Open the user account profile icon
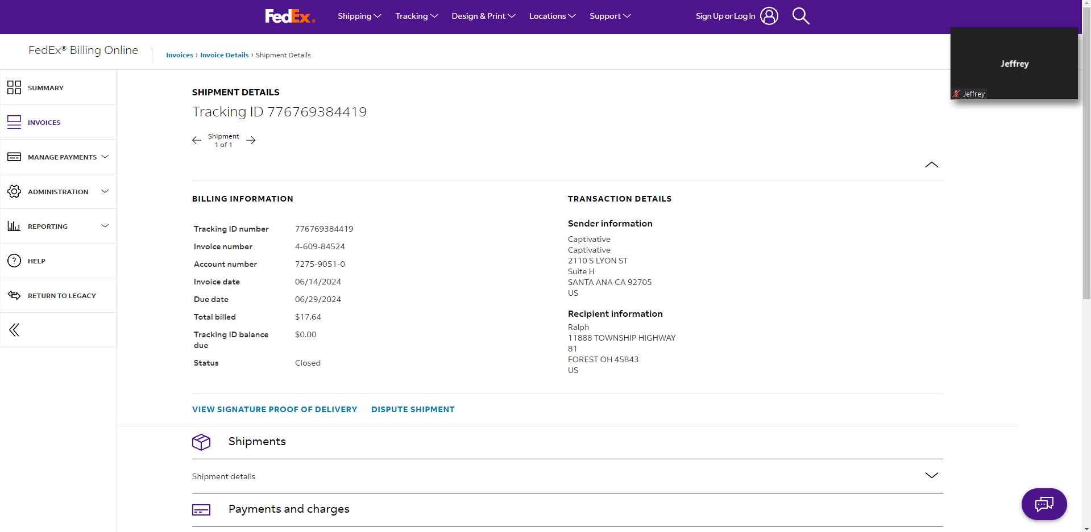 pyautogui.click(x=769, y=16)
